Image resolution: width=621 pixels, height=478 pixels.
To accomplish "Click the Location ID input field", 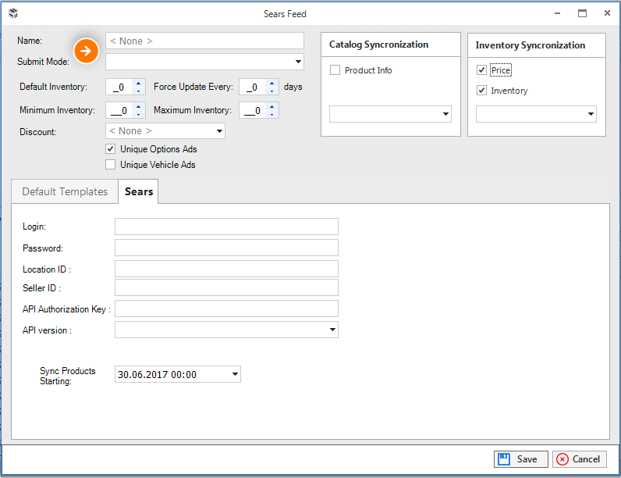I will (226, 269).
